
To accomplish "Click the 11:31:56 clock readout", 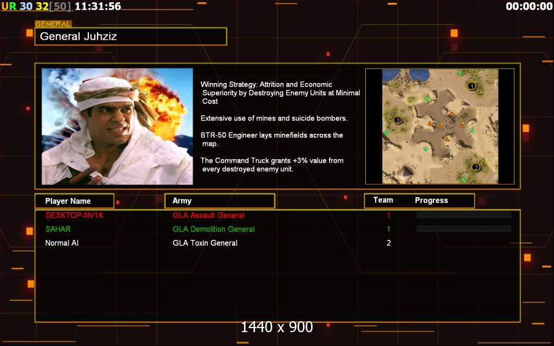I will (98, 6).
